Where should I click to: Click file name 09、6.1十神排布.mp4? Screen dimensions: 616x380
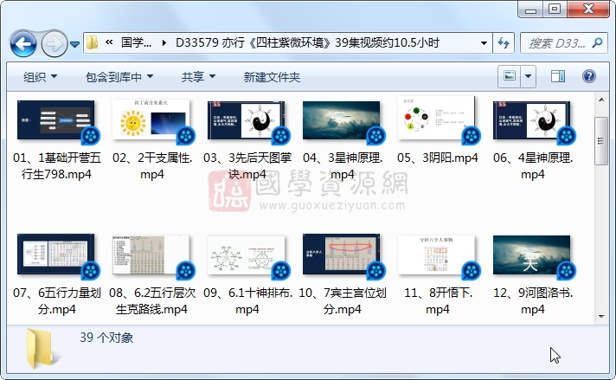[248, 301]
